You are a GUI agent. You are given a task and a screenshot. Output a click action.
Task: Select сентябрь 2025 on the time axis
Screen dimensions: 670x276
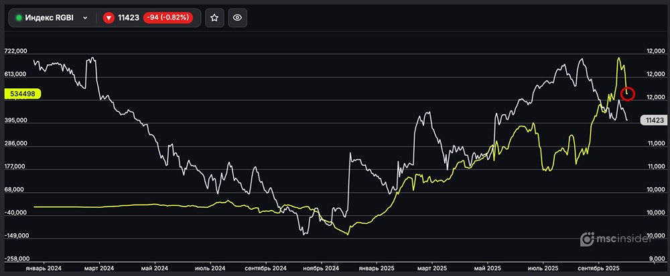tap(597, 267)
